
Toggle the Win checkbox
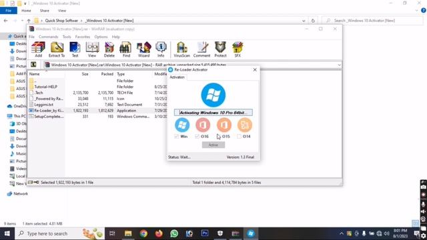(x=176, y=136)
